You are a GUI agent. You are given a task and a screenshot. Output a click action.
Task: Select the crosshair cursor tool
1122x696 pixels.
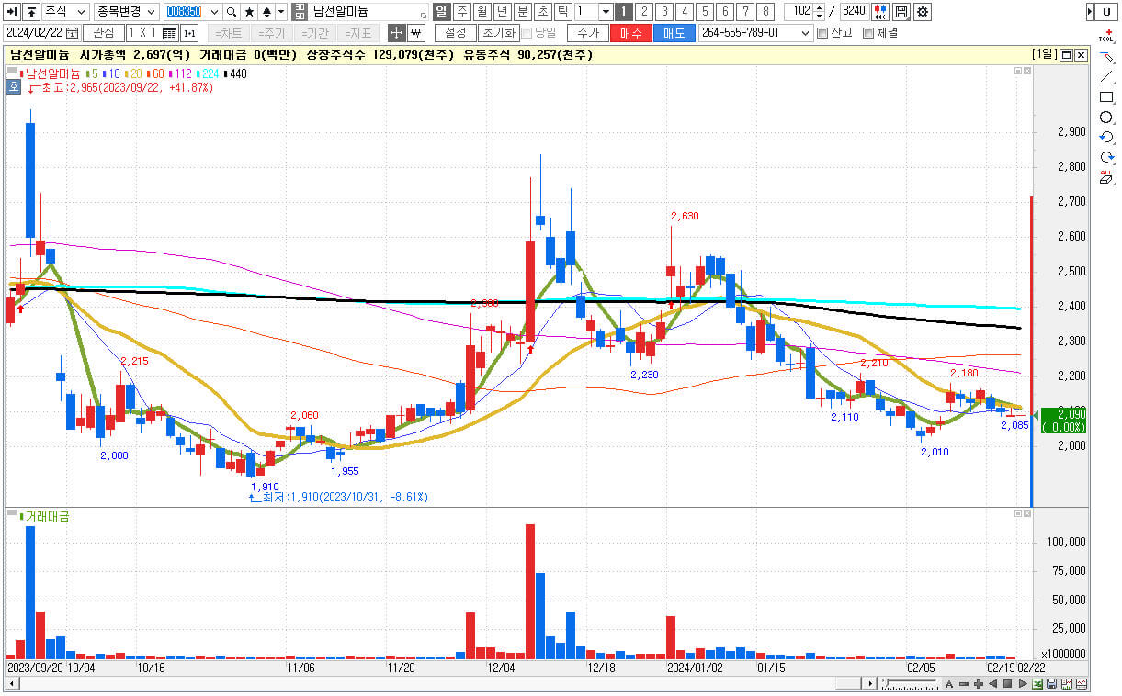[x=396, y=33]
